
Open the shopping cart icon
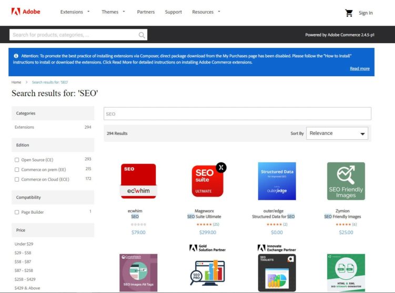pyautogui.click(x=349, y=13)
